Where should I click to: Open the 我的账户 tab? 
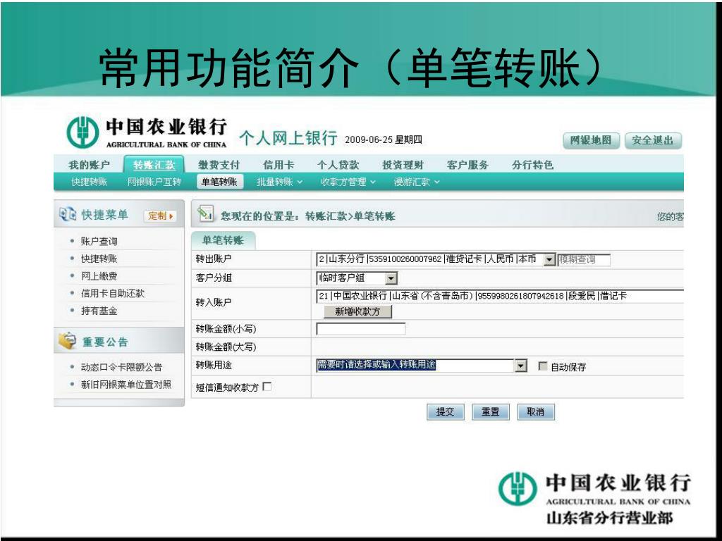[x=89, y=165]
